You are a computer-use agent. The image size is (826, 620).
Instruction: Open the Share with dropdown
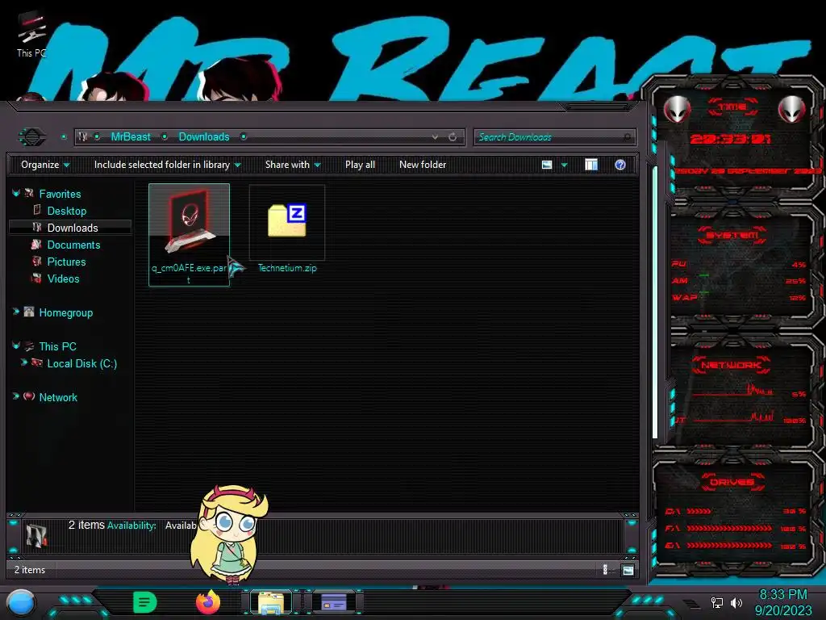pyautogui.click(x=293, y=165)
